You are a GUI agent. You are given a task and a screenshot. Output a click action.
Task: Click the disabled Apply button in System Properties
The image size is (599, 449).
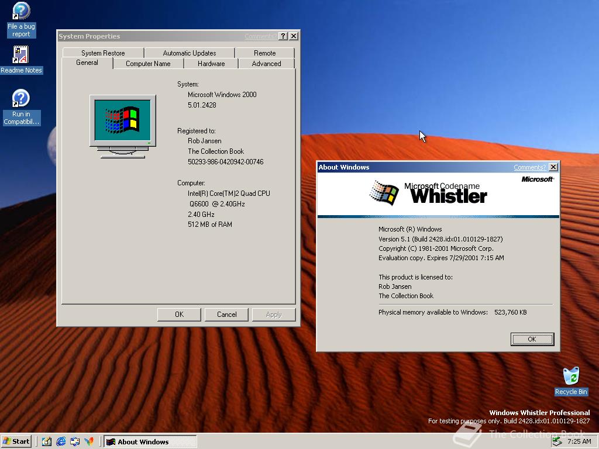274,314
